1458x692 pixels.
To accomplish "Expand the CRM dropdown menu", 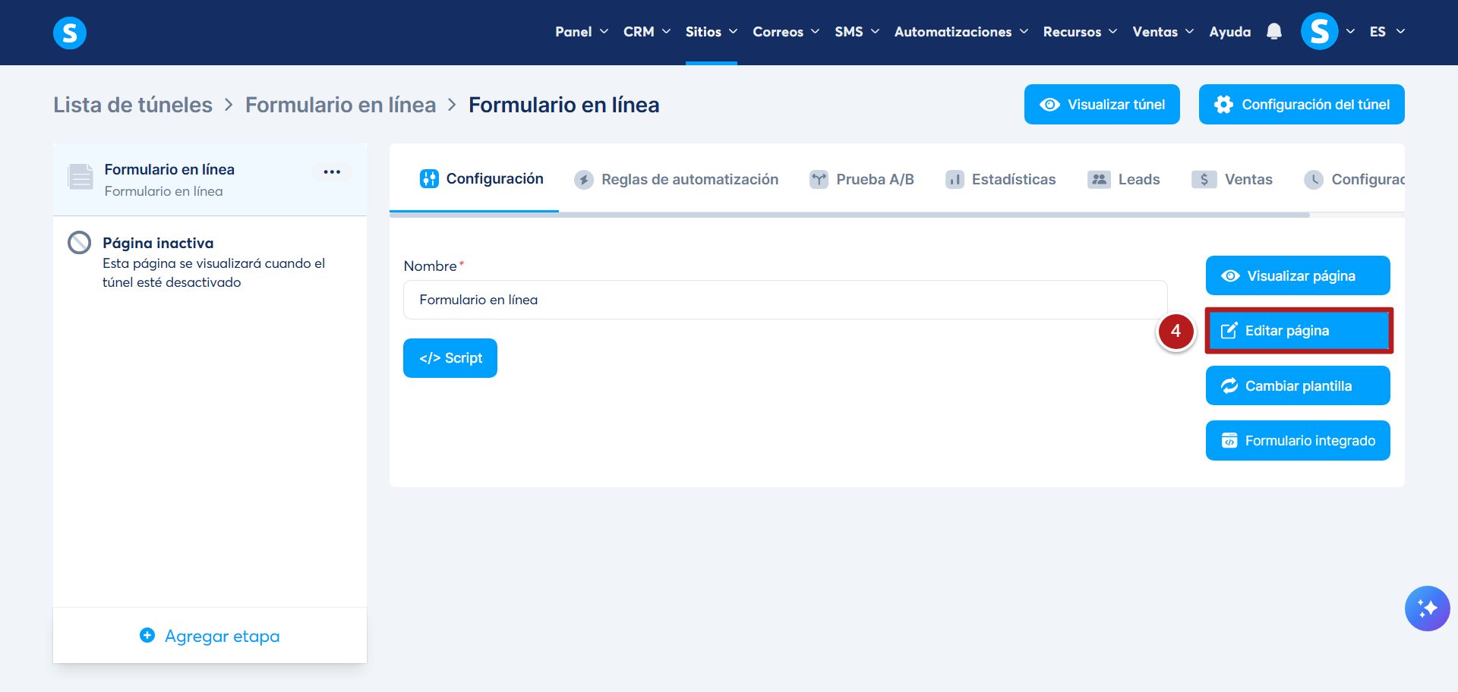I will (647, 32).
